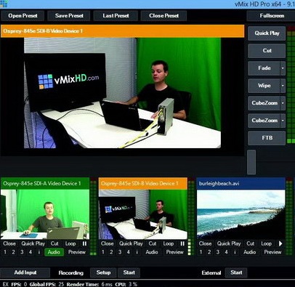Open info settings for Osprey SDI-A input
The width and height of the screenshot is (295, 287).
(39, 252)
